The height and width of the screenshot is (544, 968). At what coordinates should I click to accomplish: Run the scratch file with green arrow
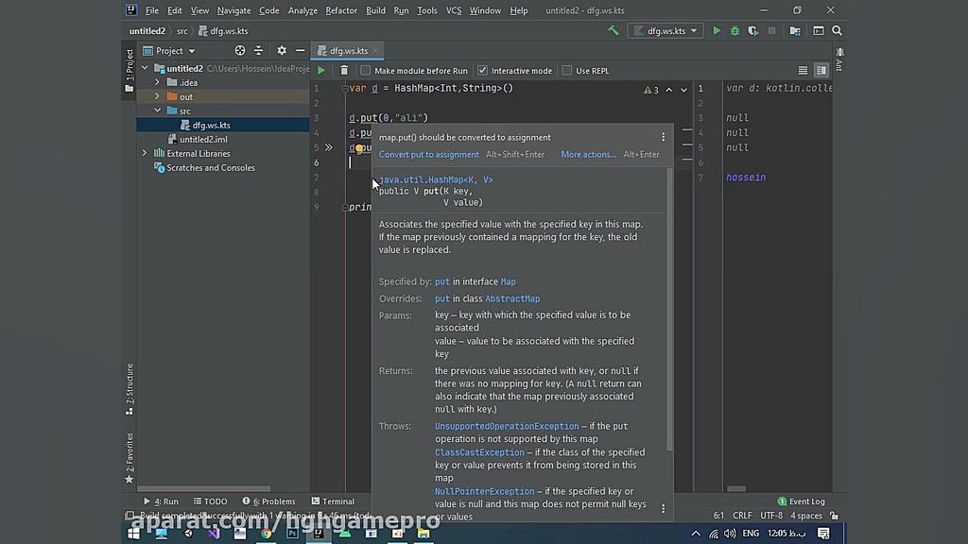[x=321, y=70]
